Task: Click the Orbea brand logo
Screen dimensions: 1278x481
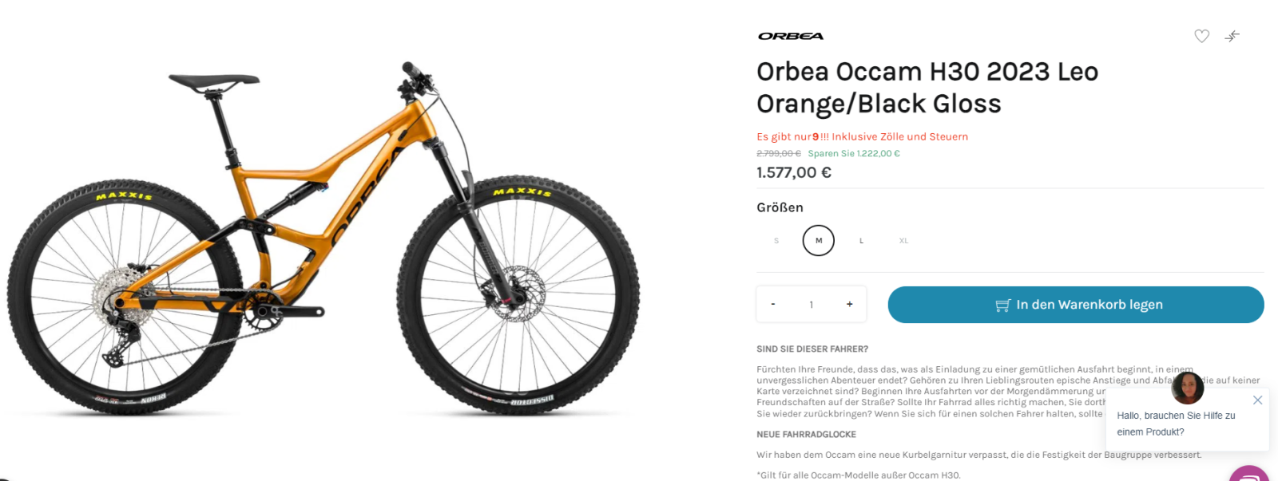Action: coord(791,36)
